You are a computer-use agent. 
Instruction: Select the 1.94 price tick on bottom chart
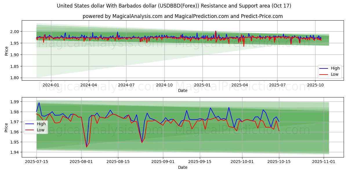[x=14, y=152]
